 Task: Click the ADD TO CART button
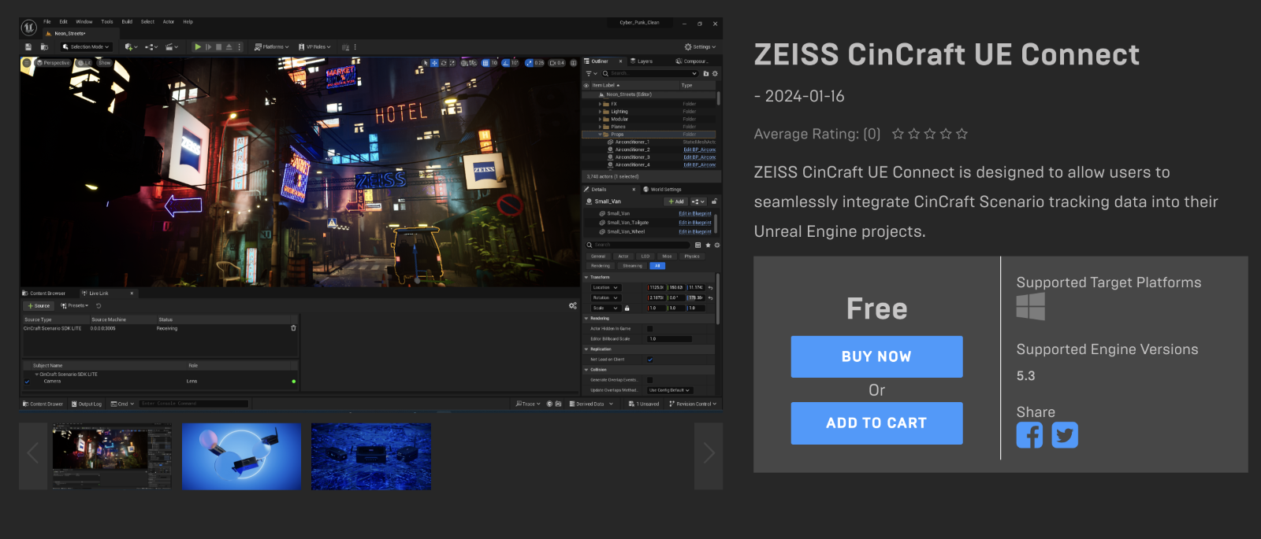click(876, 423)
